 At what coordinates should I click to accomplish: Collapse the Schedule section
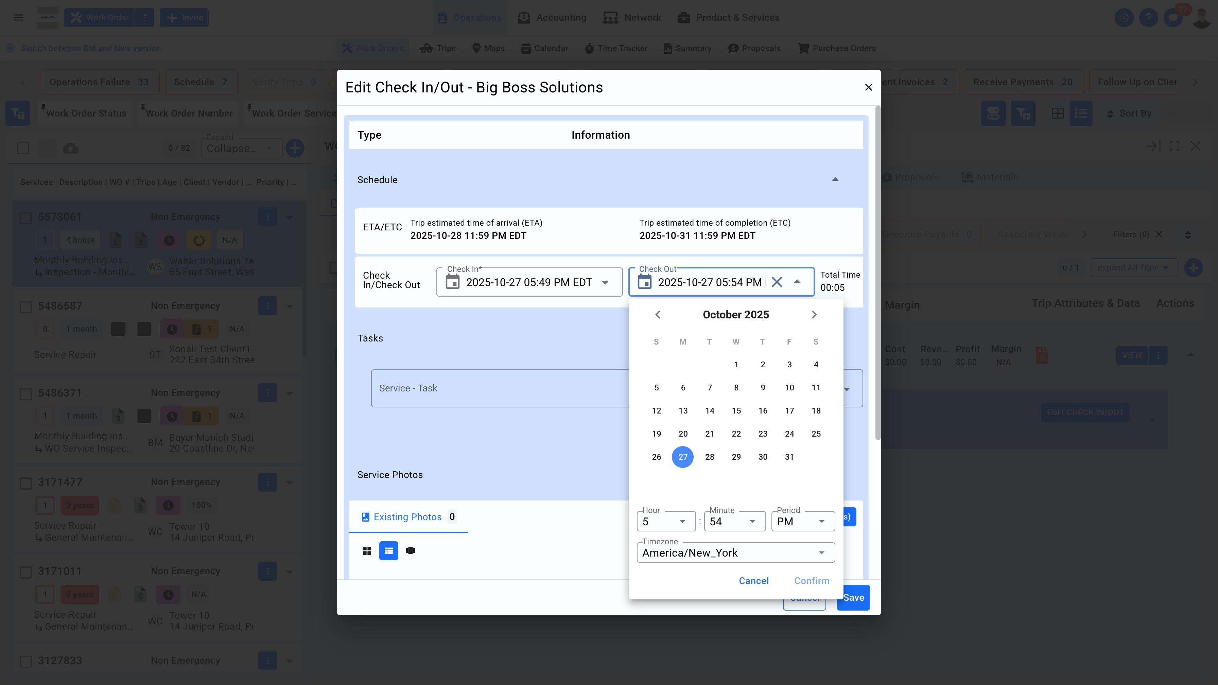click(835, 180)
